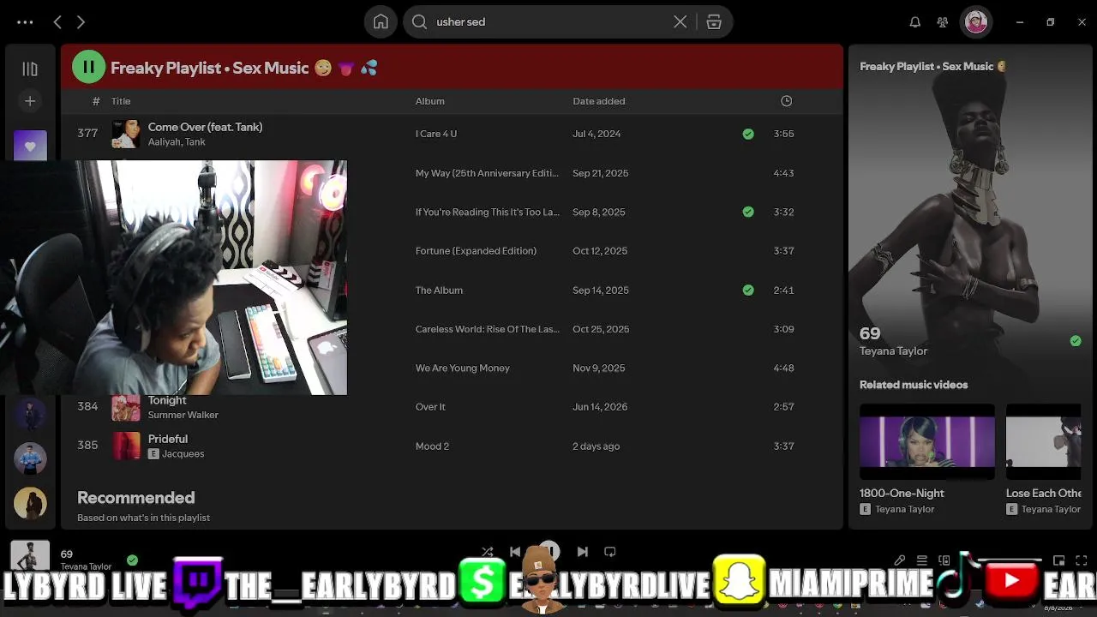Open the Browse icon in search bar

click(x=714, y=22)
